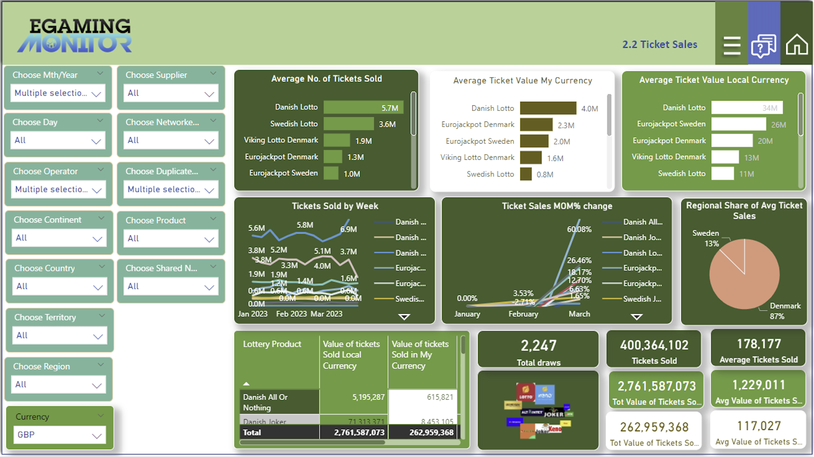
Task: Open Choose Shared N... dropdown
Action: [x=171, y=286]
